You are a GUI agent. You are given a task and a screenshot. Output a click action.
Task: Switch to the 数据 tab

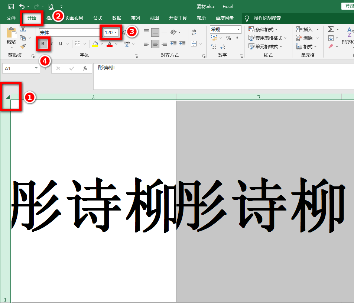117,18
